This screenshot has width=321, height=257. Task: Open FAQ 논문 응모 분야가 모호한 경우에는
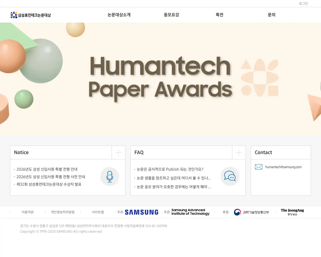click(x=174, y=187)
